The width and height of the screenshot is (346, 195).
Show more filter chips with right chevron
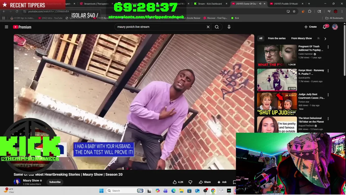point(325,39)
